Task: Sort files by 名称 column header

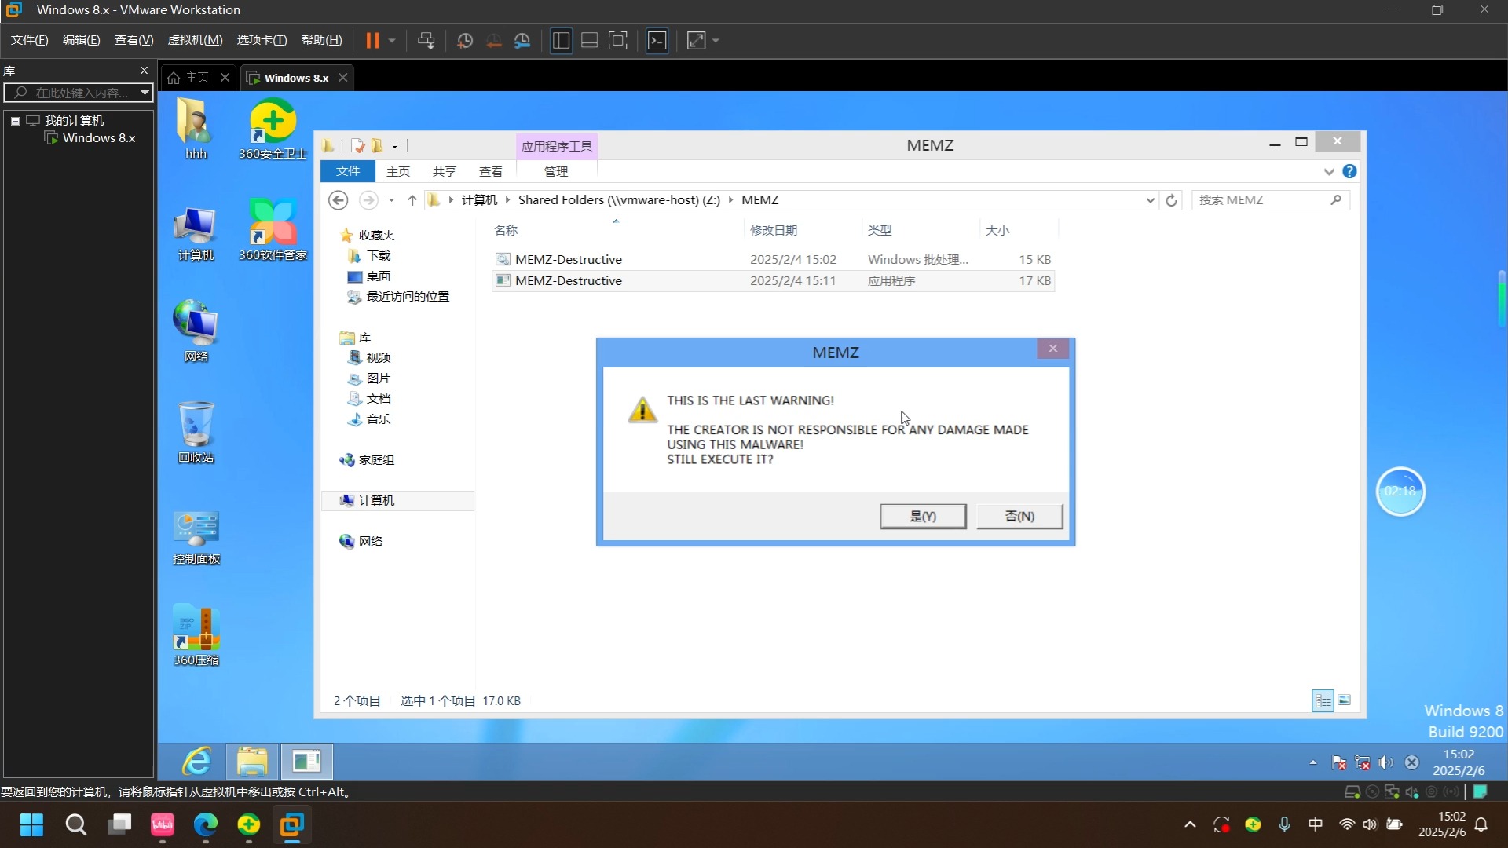Action: coord(617,230)
